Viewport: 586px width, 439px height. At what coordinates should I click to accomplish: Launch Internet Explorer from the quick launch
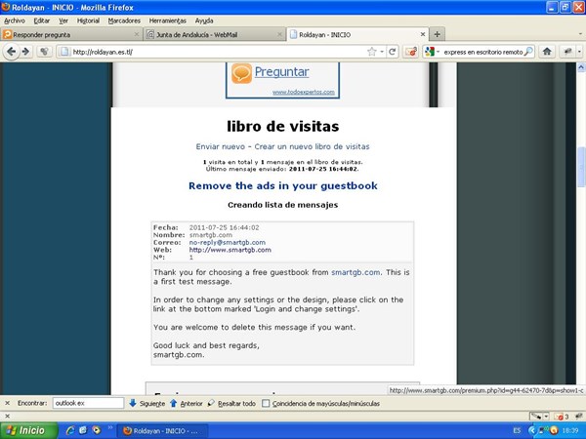[x=70, y=430]
